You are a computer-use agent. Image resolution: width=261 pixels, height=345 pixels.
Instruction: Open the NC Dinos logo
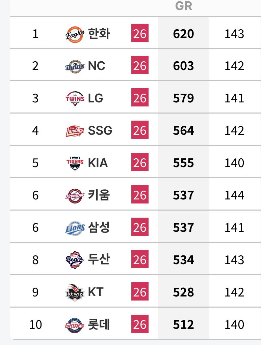tap(75, 66)
